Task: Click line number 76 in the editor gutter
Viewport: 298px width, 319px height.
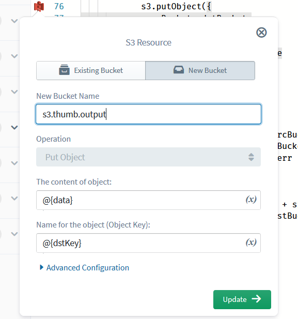Action: point(59,6)
